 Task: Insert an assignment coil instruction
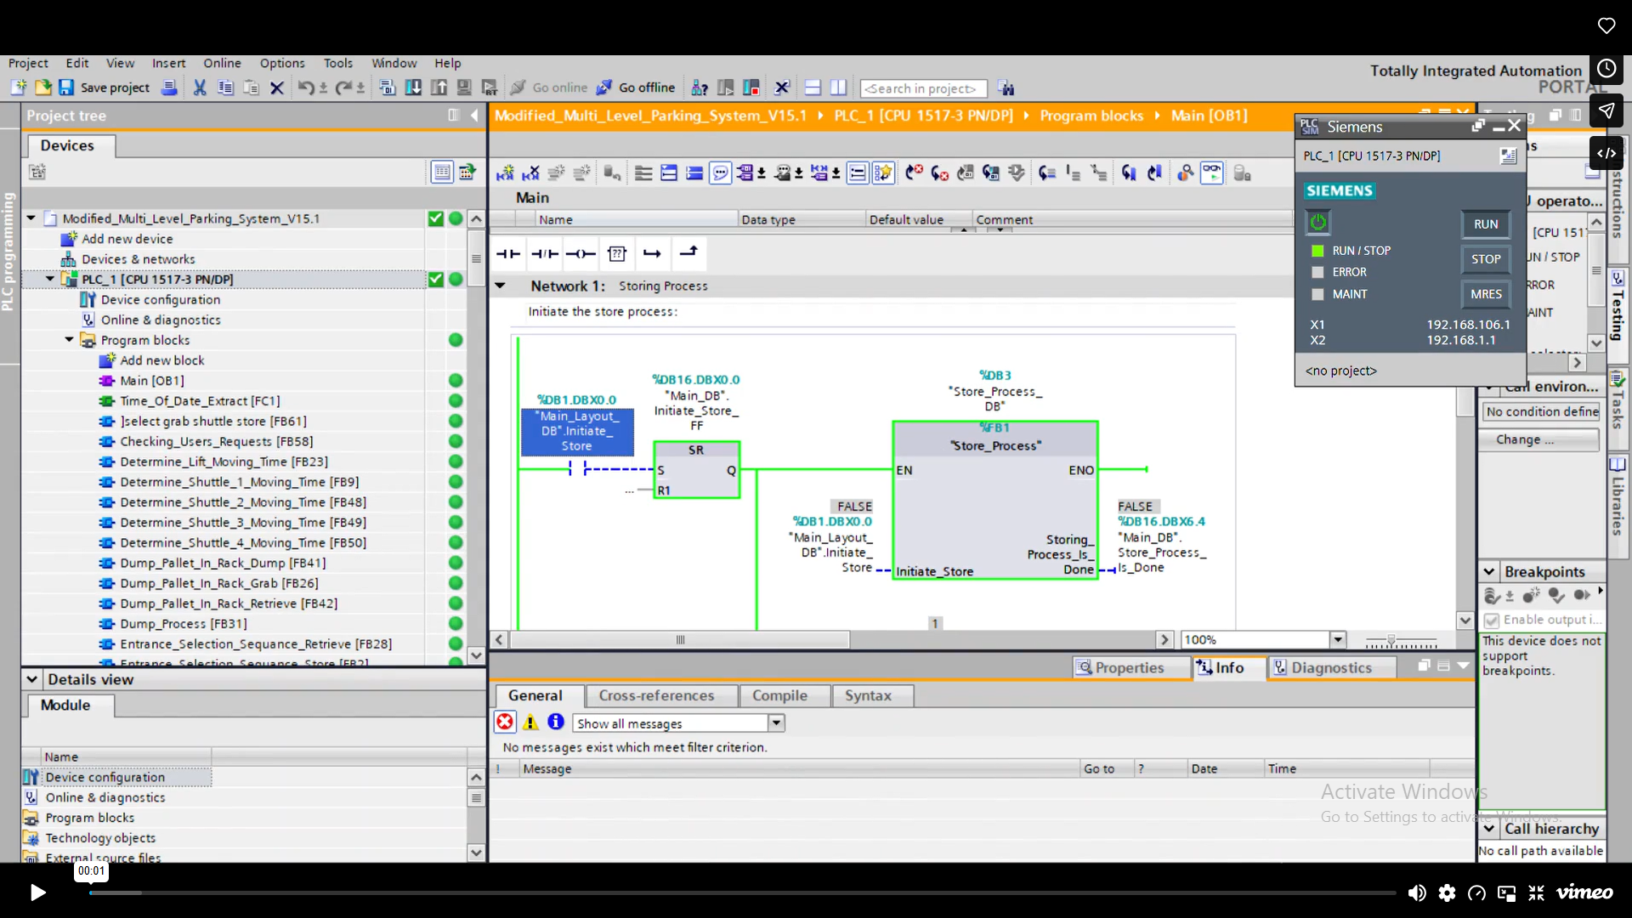[581, 253]
